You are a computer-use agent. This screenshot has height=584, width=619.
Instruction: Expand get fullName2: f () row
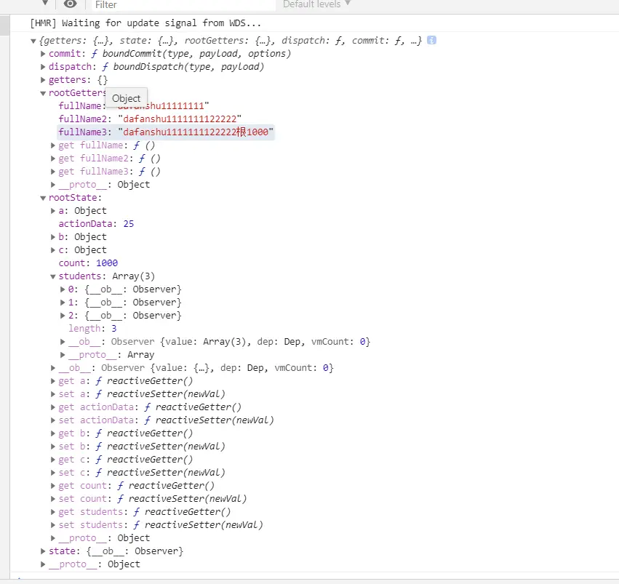53,159
